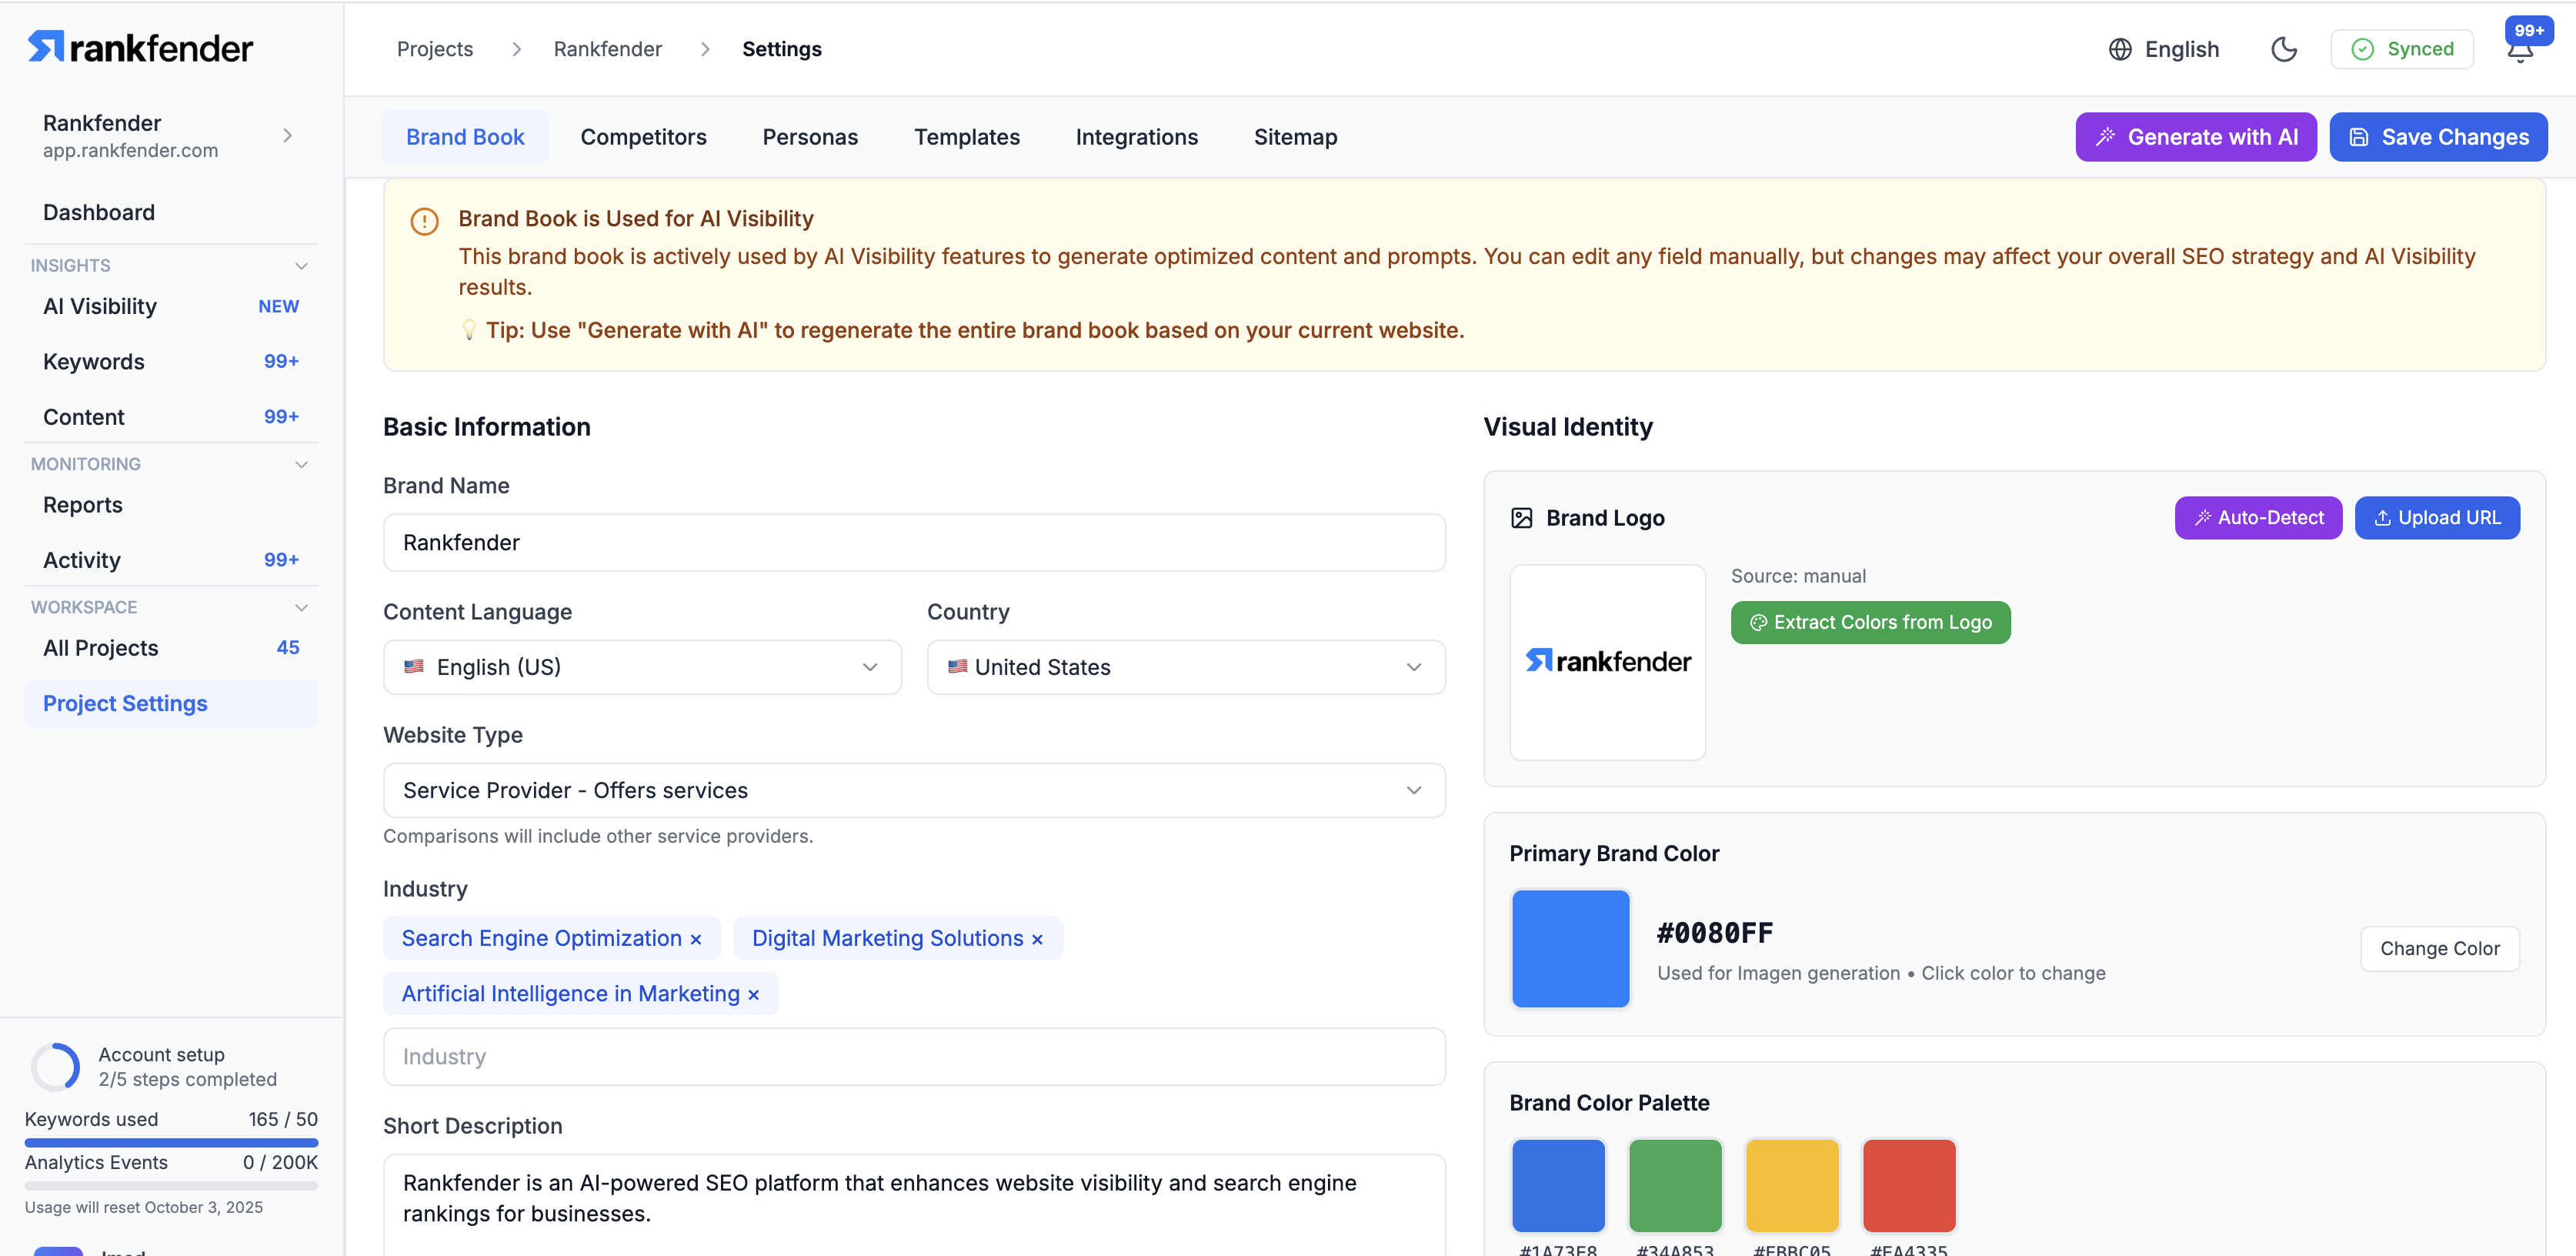Click the Brand Name input field
Viewport: 2576px width, 1256px height.
(x=913, y=542)
